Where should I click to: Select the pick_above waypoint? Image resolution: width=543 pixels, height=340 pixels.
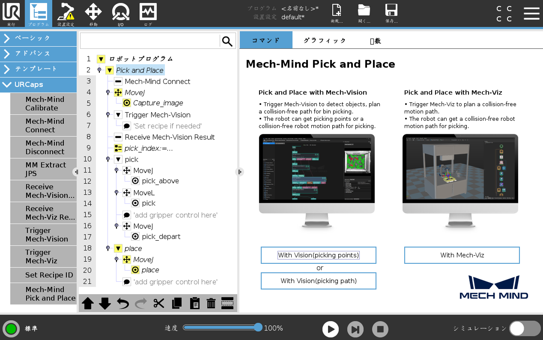point(160,181)
